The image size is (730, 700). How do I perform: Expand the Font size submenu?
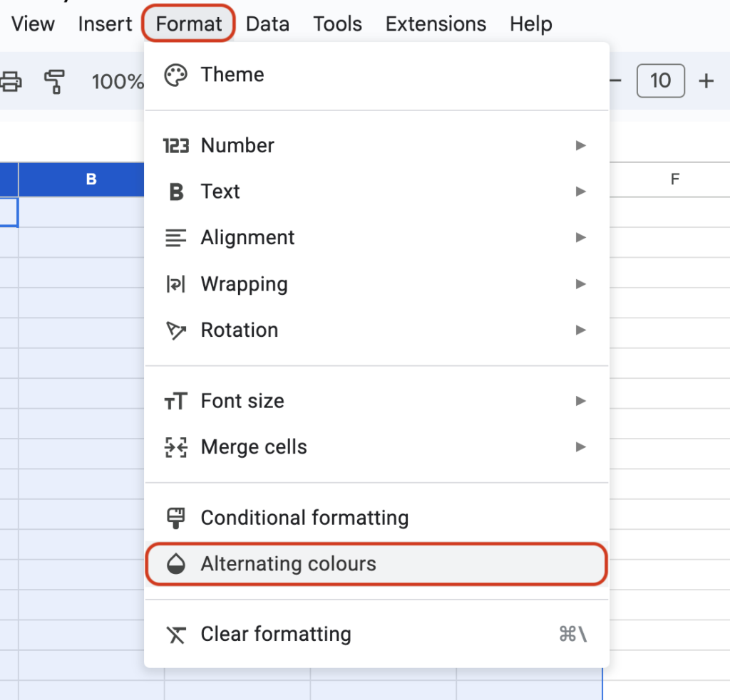click(x=580, y=400)
